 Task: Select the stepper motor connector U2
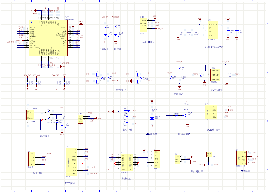tap(155, 159)
